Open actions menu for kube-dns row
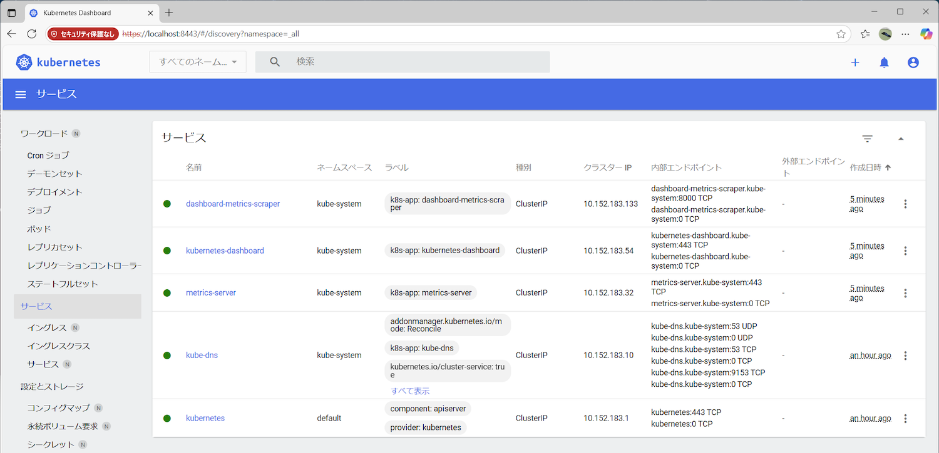 [x=905, y=356]
